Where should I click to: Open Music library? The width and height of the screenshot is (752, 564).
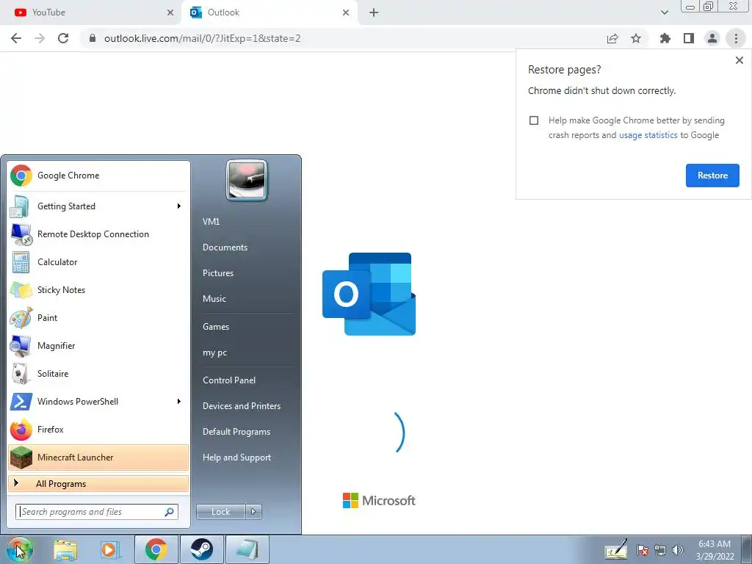click(x=214, y=299)
